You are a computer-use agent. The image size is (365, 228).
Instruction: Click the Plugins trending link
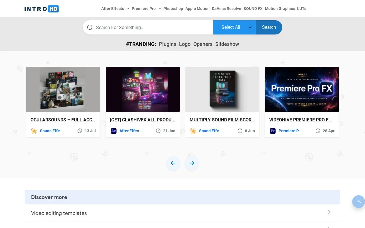click(x=167, y=44)
